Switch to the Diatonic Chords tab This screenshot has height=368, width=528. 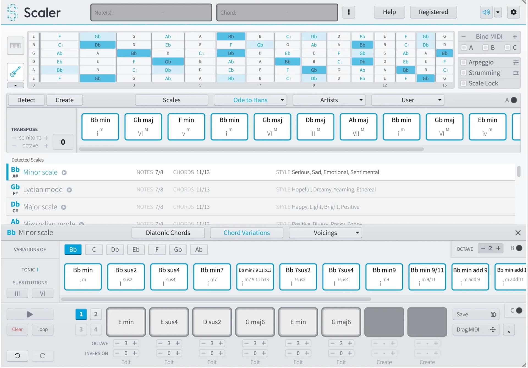[x=168, y=233]
